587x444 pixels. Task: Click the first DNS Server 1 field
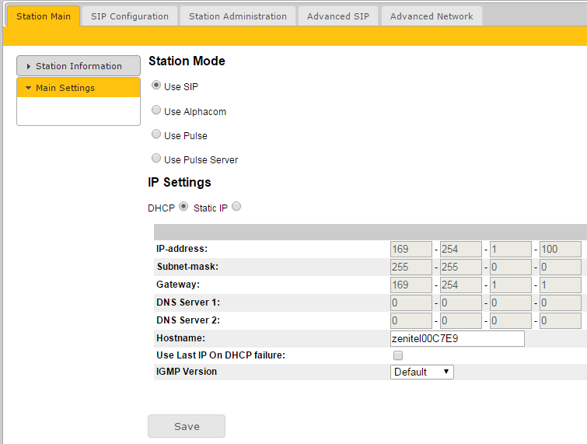[x=411, y=303]
